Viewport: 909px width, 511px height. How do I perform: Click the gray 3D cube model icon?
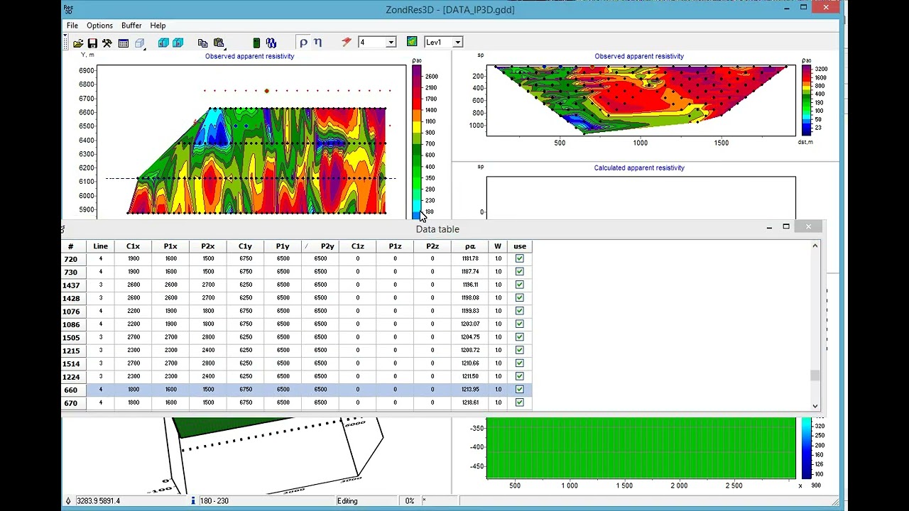(x=140, y=43)
